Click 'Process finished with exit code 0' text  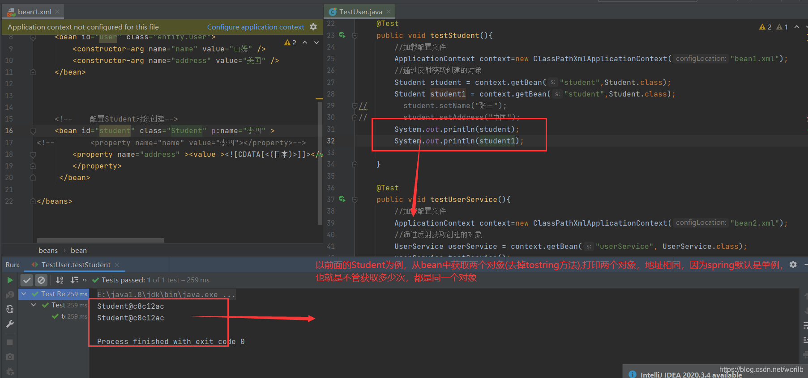pos(171,341)
